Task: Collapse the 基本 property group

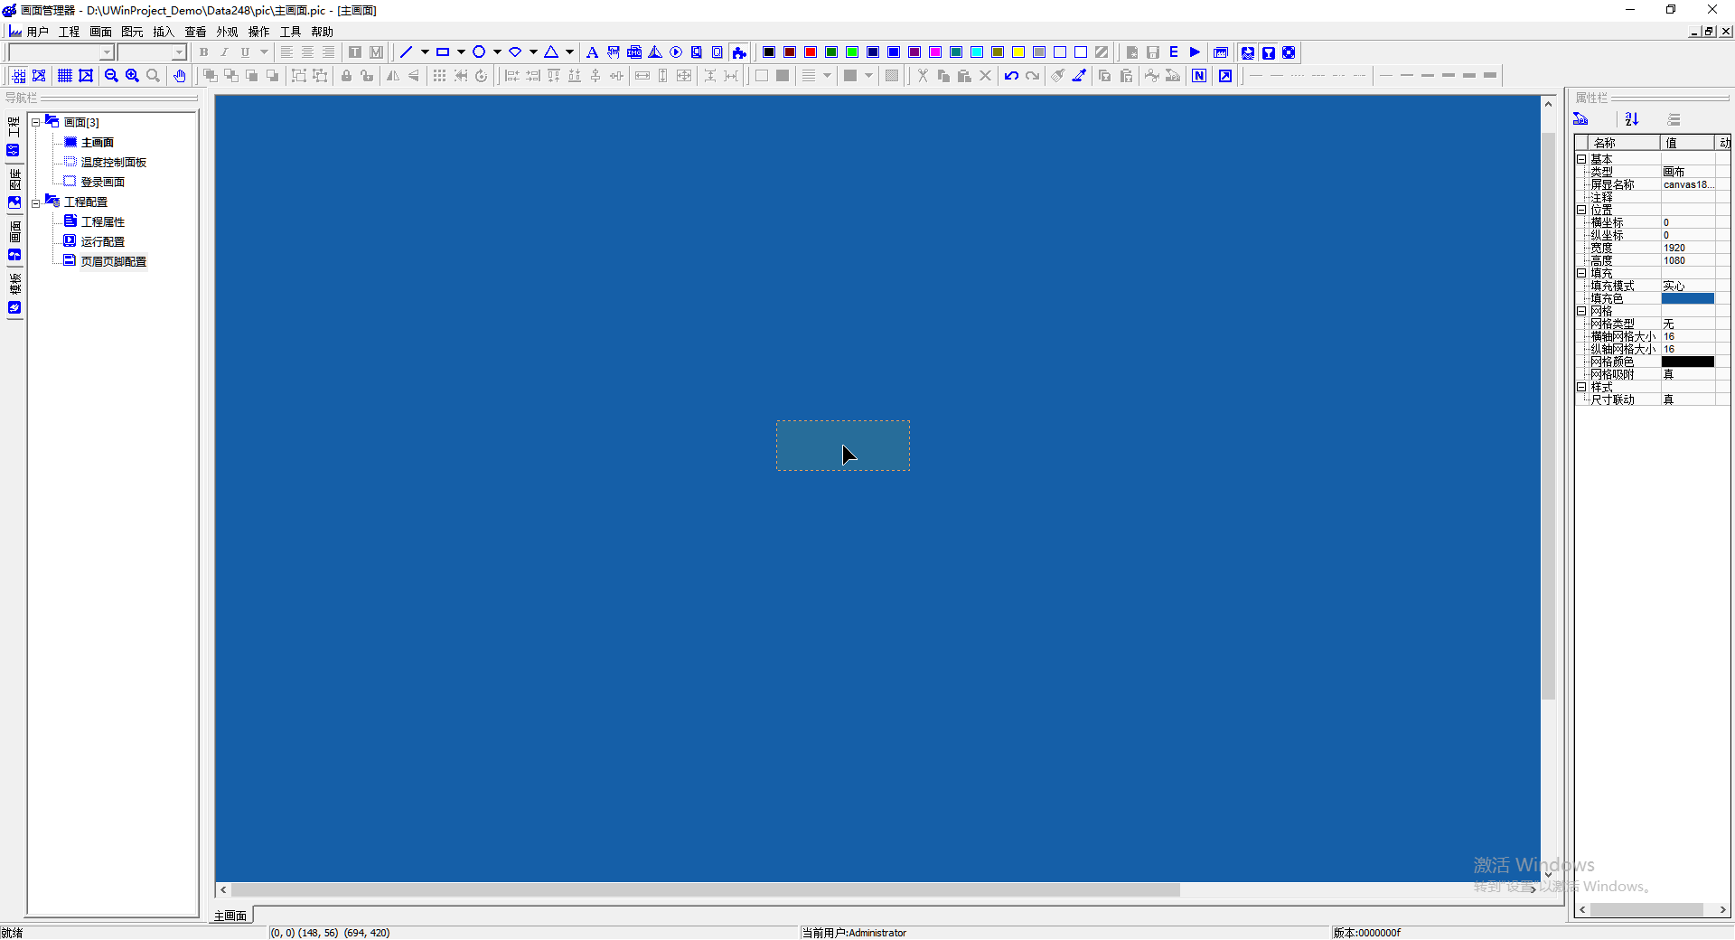Action: [x=1581, y=159]
